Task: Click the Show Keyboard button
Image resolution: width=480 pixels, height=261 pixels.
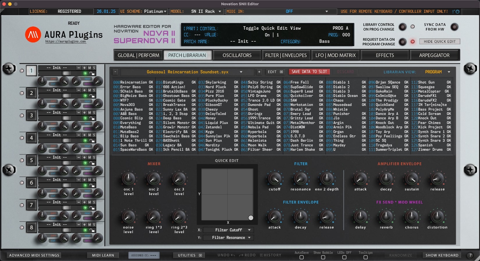Action: point(442,255)
